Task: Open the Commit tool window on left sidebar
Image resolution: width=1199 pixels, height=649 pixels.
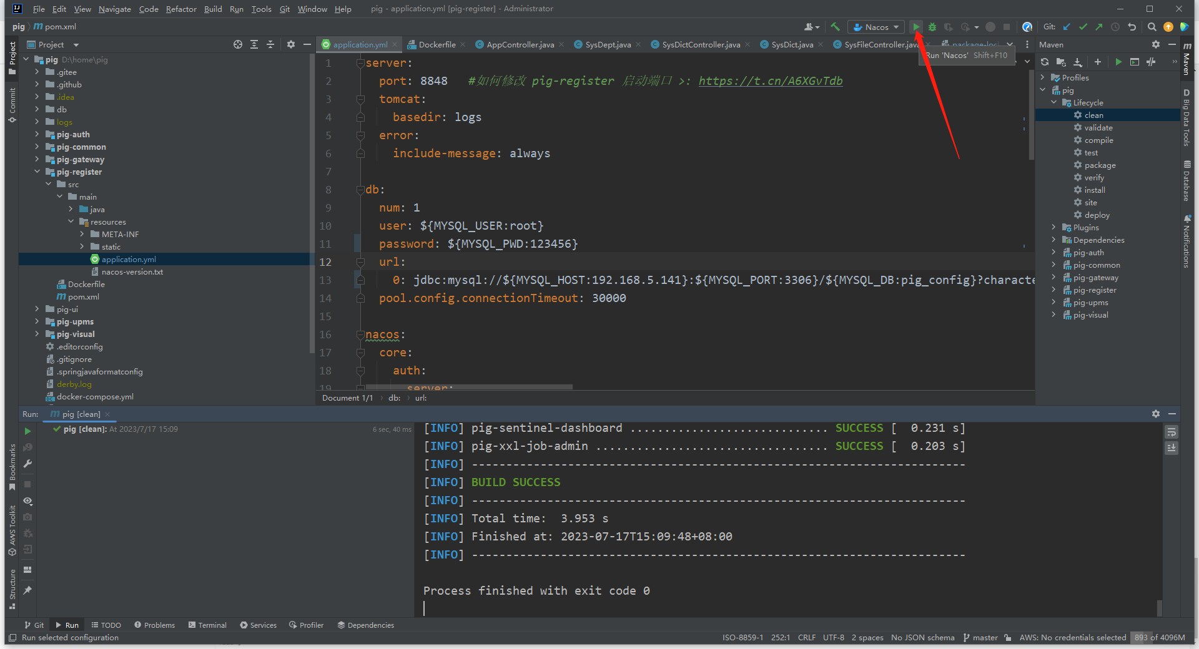Action: [12, 105]
